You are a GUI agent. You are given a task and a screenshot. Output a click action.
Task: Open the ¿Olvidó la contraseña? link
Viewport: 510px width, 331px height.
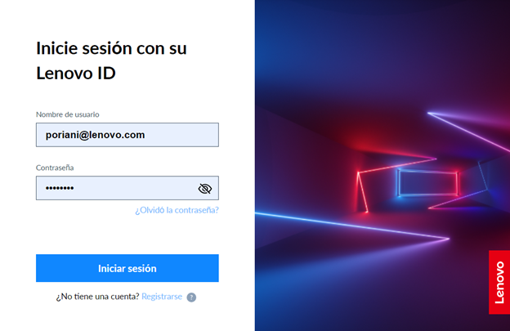click(x=177, y=210)
